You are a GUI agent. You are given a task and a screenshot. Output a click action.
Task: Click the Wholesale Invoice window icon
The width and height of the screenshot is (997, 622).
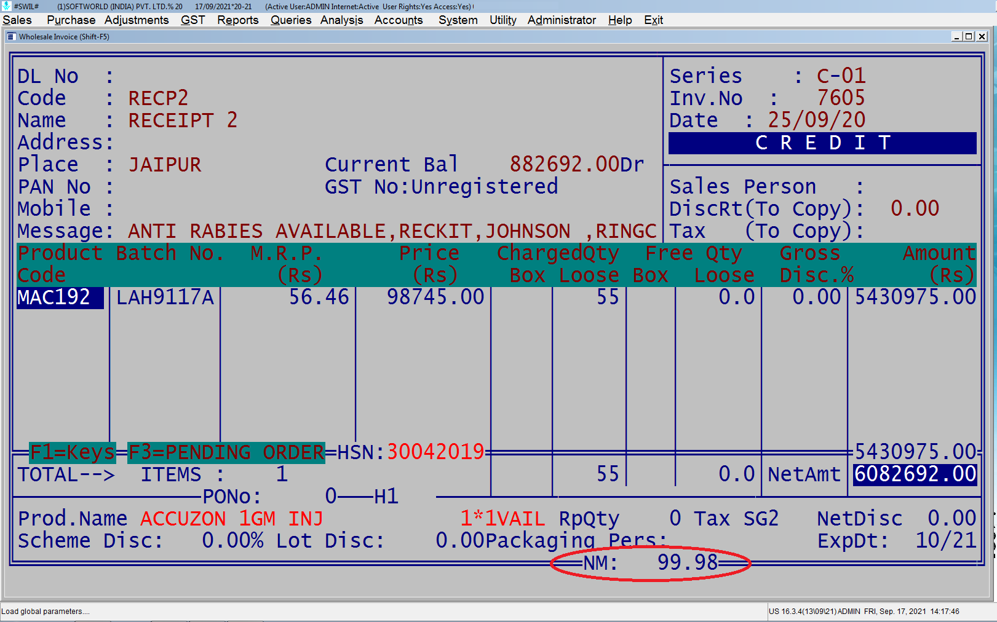pyautogui.click(x=10, y=37)
